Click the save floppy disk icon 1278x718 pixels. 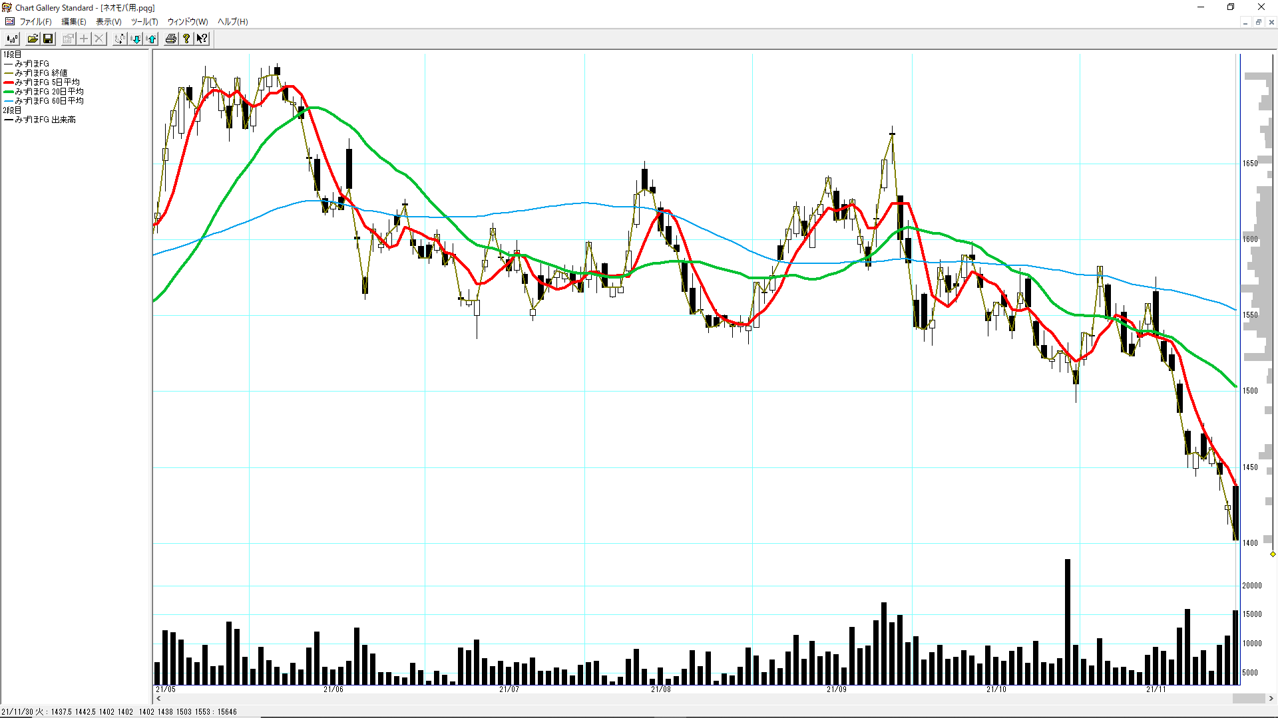coord(48,39)
